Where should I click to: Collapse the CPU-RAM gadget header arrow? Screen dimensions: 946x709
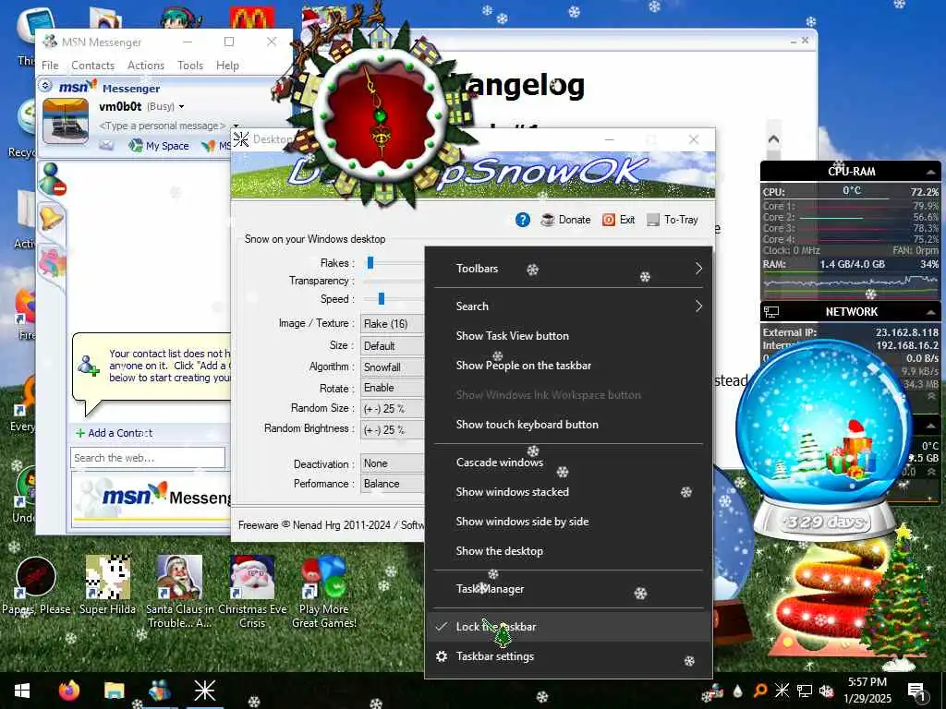tap(931, 172)
